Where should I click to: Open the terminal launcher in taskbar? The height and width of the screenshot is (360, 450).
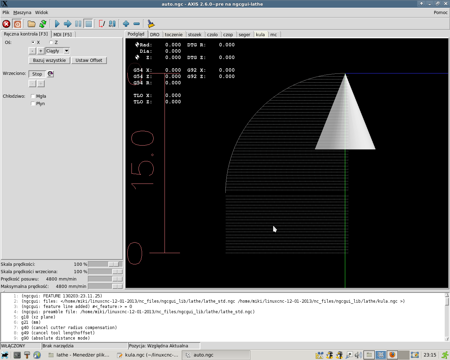[x=17, y=355]
